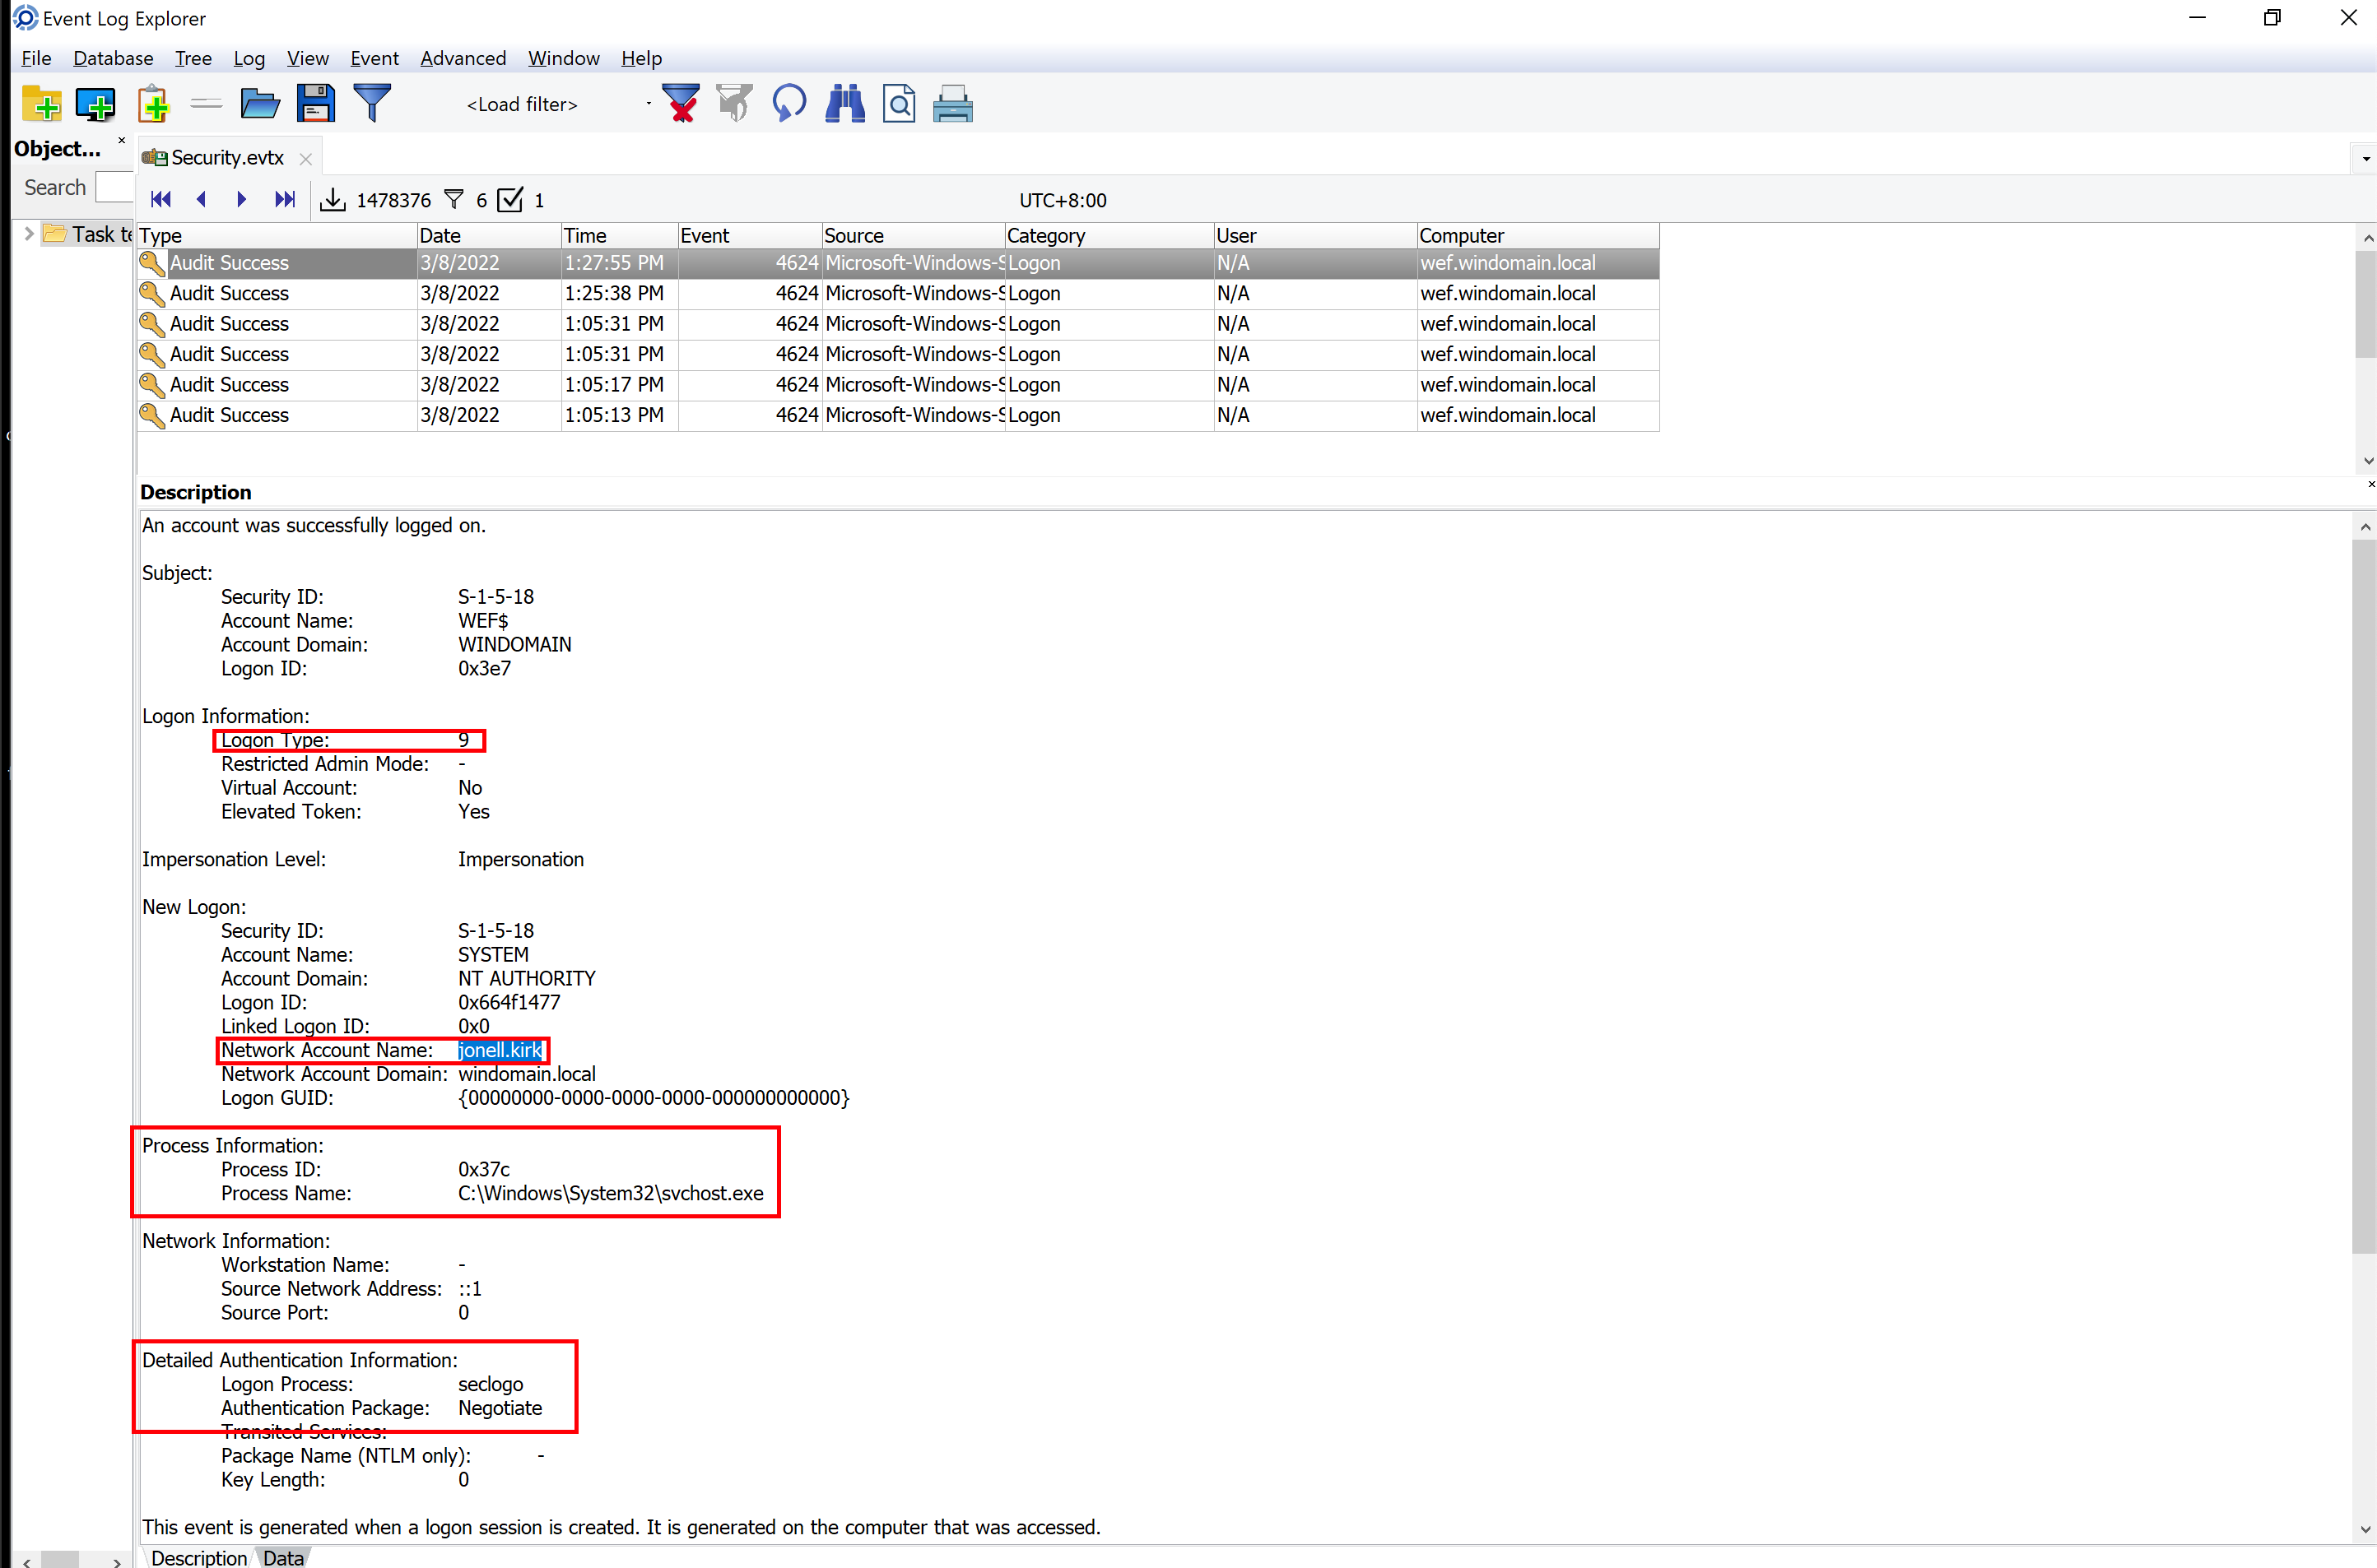2377x1568 pixels.
Task: Click the event list vertical scrollbar thumb
Action: tap(2366, 303)
